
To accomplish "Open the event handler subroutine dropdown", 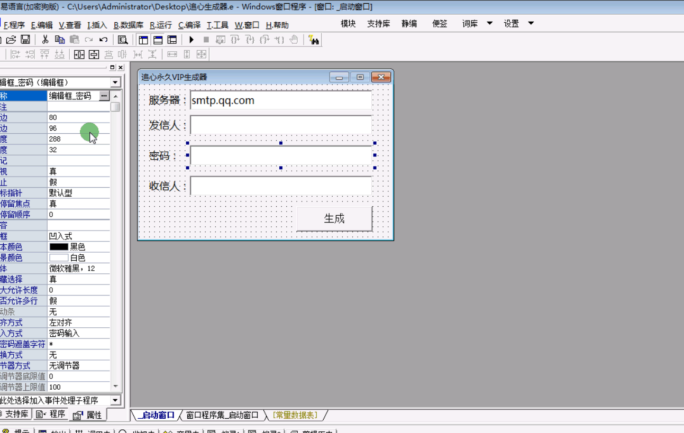I will click(115, 400).
